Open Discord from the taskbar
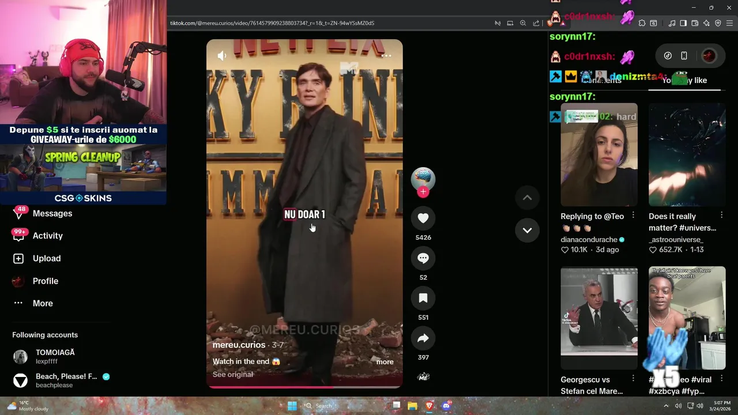Image resolution: width=738 pixels, height=415 pixels. (x=446, y=406)
